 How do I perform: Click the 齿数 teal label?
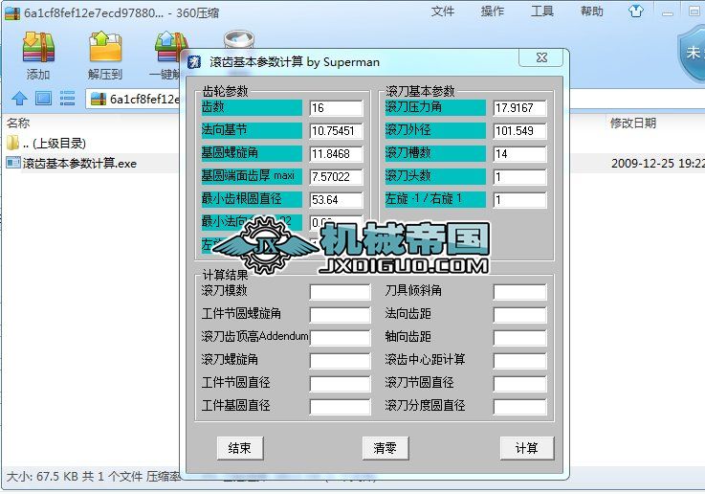tap(252, 107)
